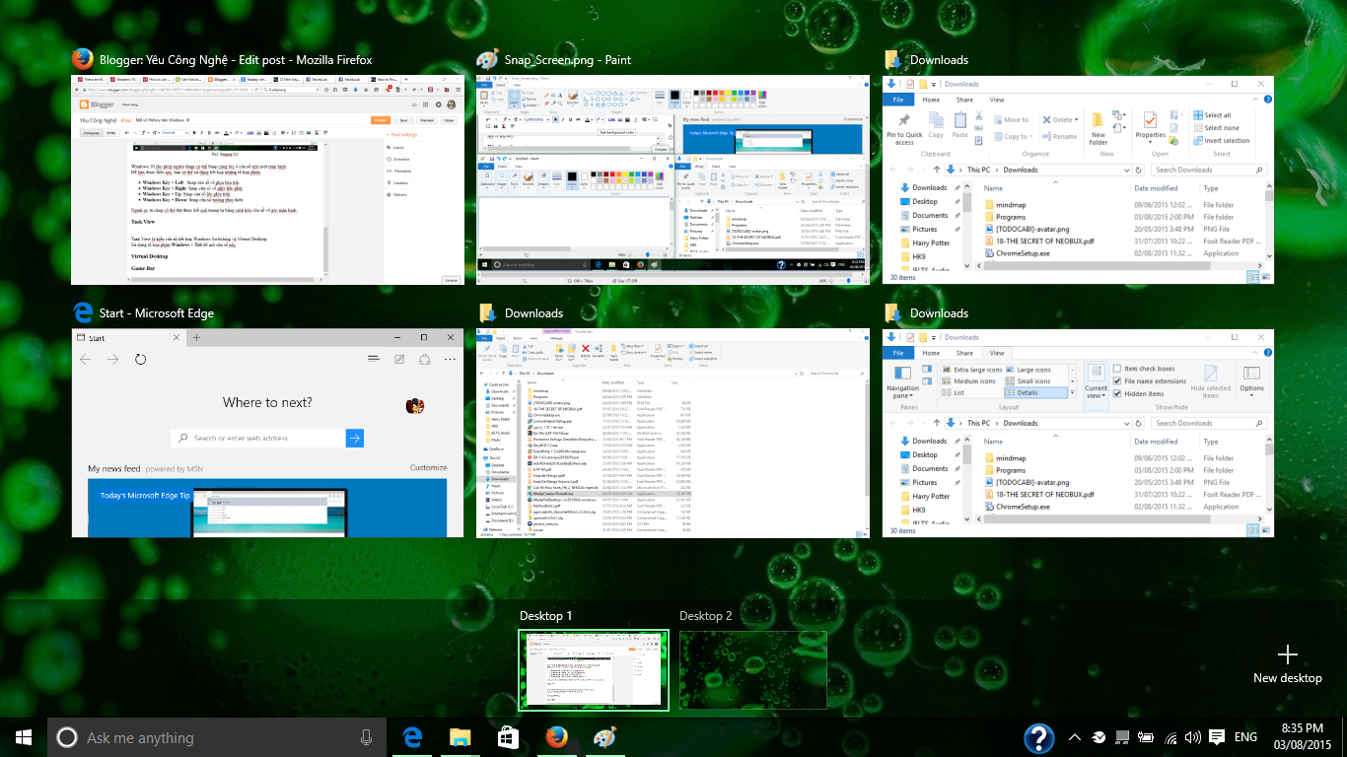1347x757 pixels.
Task: Open address bar dropdown in Home-ribbon Downloads window
Action: [1129, 170]
